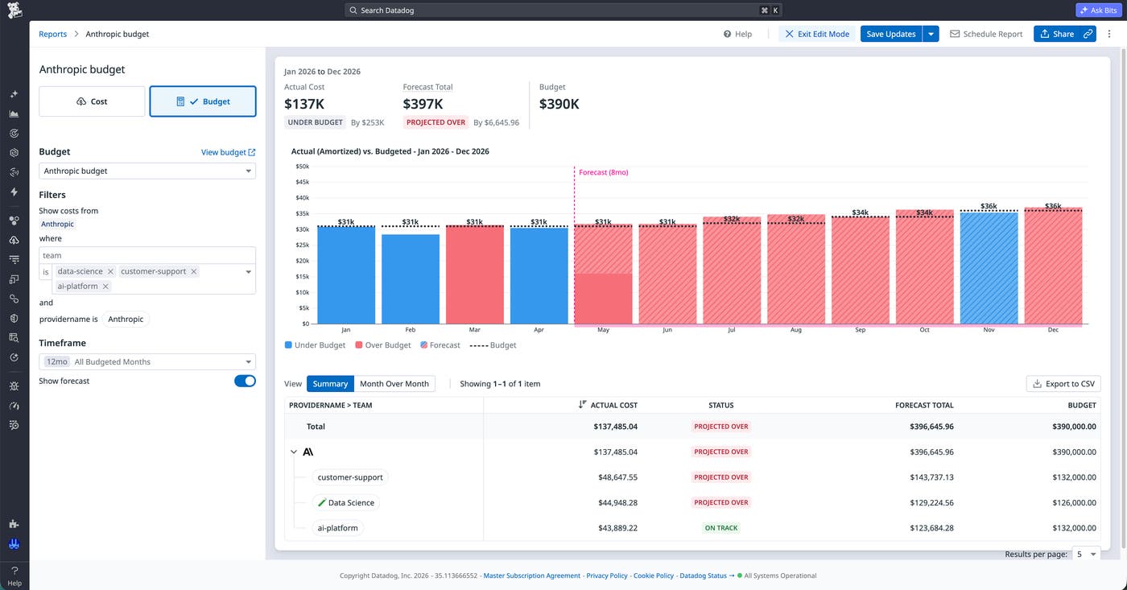The height and width of the screenshot is (590, 1127).
Task: Open the bug icon in sidebar
Action: point(14,386)
